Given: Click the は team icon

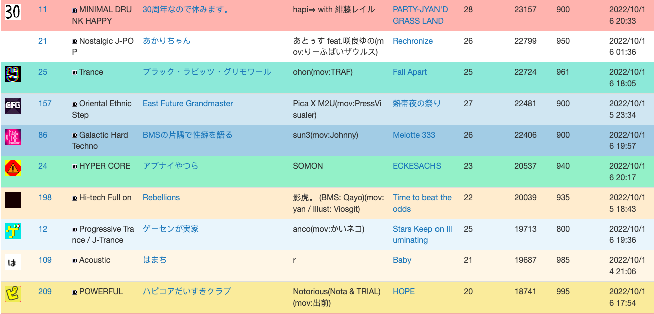Looking at the screenshot, I should 13,262.
